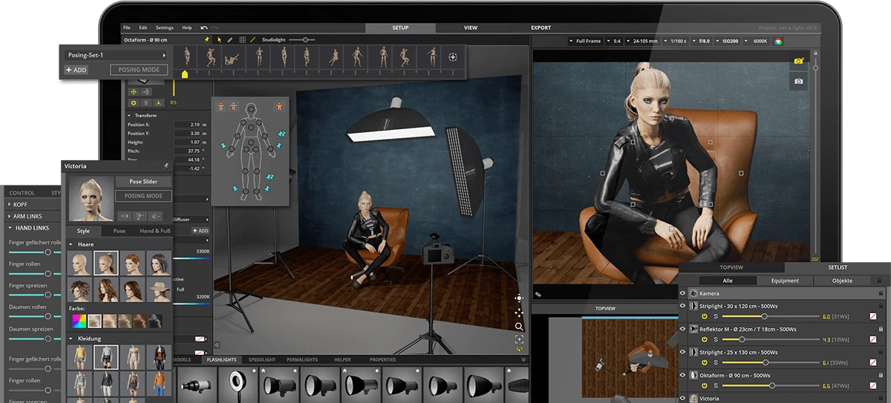Click the Striplight 30 x 120 modeling light S

coord(716,317)
